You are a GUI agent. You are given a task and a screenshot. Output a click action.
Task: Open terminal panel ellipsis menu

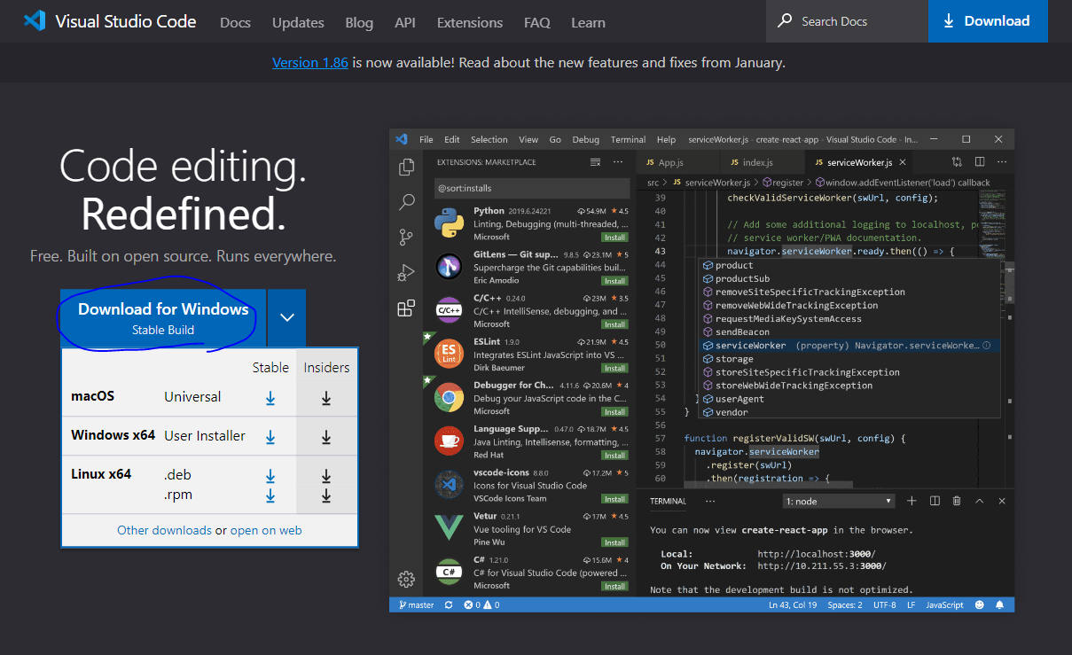pyautogui.click(x=709, y=501)
